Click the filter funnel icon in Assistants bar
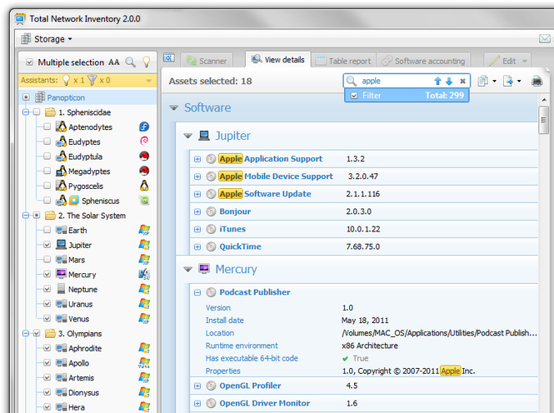The height and width of the screenshot is (413, 554). [92, 80]
